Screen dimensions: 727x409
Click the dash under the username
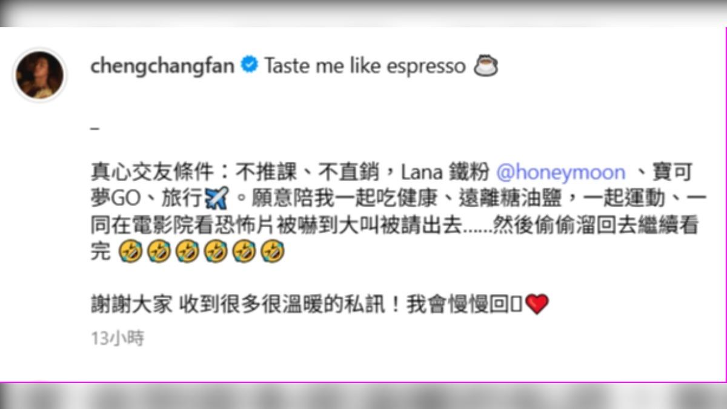[x=95, y=130]
